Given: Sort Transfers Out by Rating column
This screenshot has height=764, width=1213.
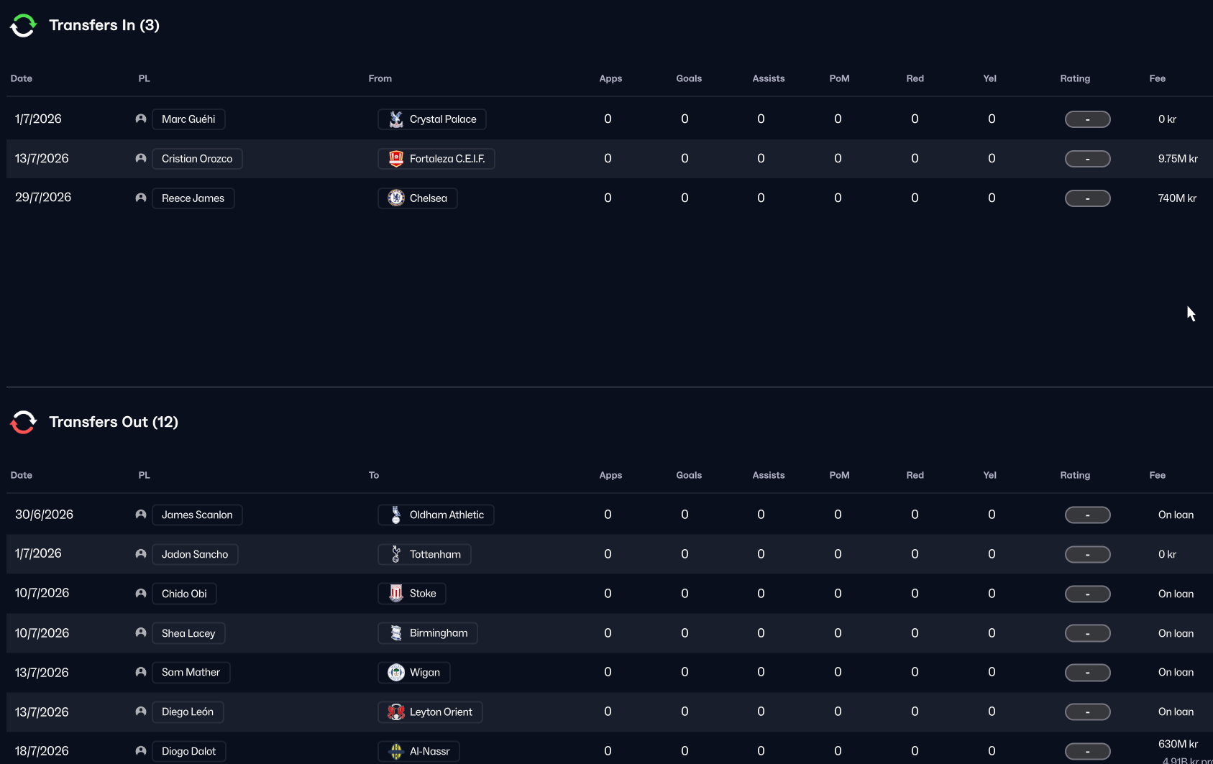Looking at the screenshot, I should click(x=1075, y=475).
